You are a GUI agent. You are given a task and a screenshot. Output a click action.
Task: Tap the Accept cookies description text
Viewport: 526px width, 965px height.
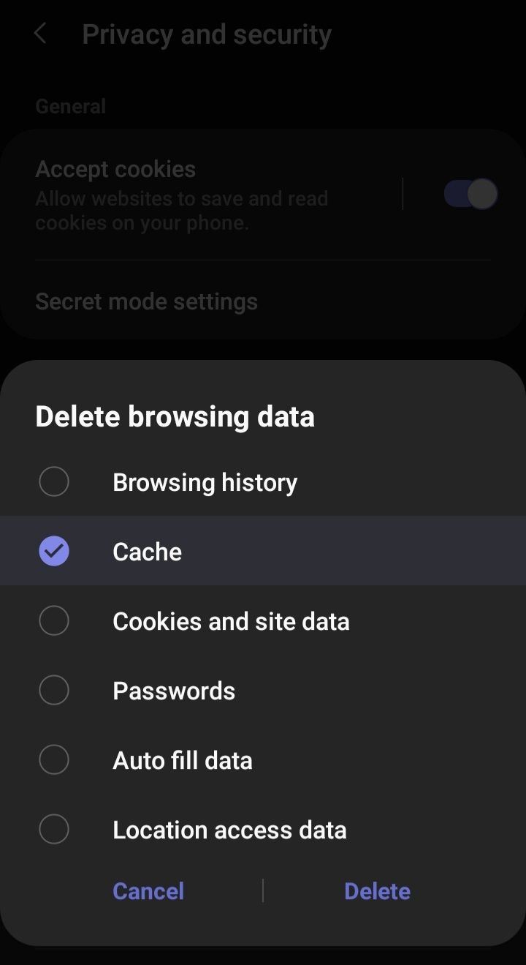181,211
